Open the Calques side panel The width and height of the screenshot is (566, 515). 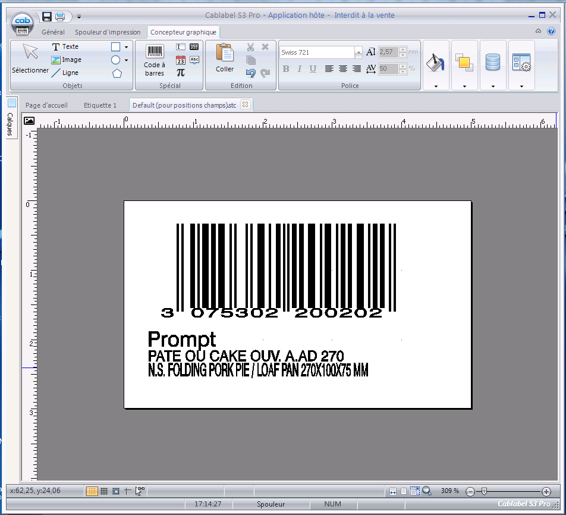[x=10, y=118]
